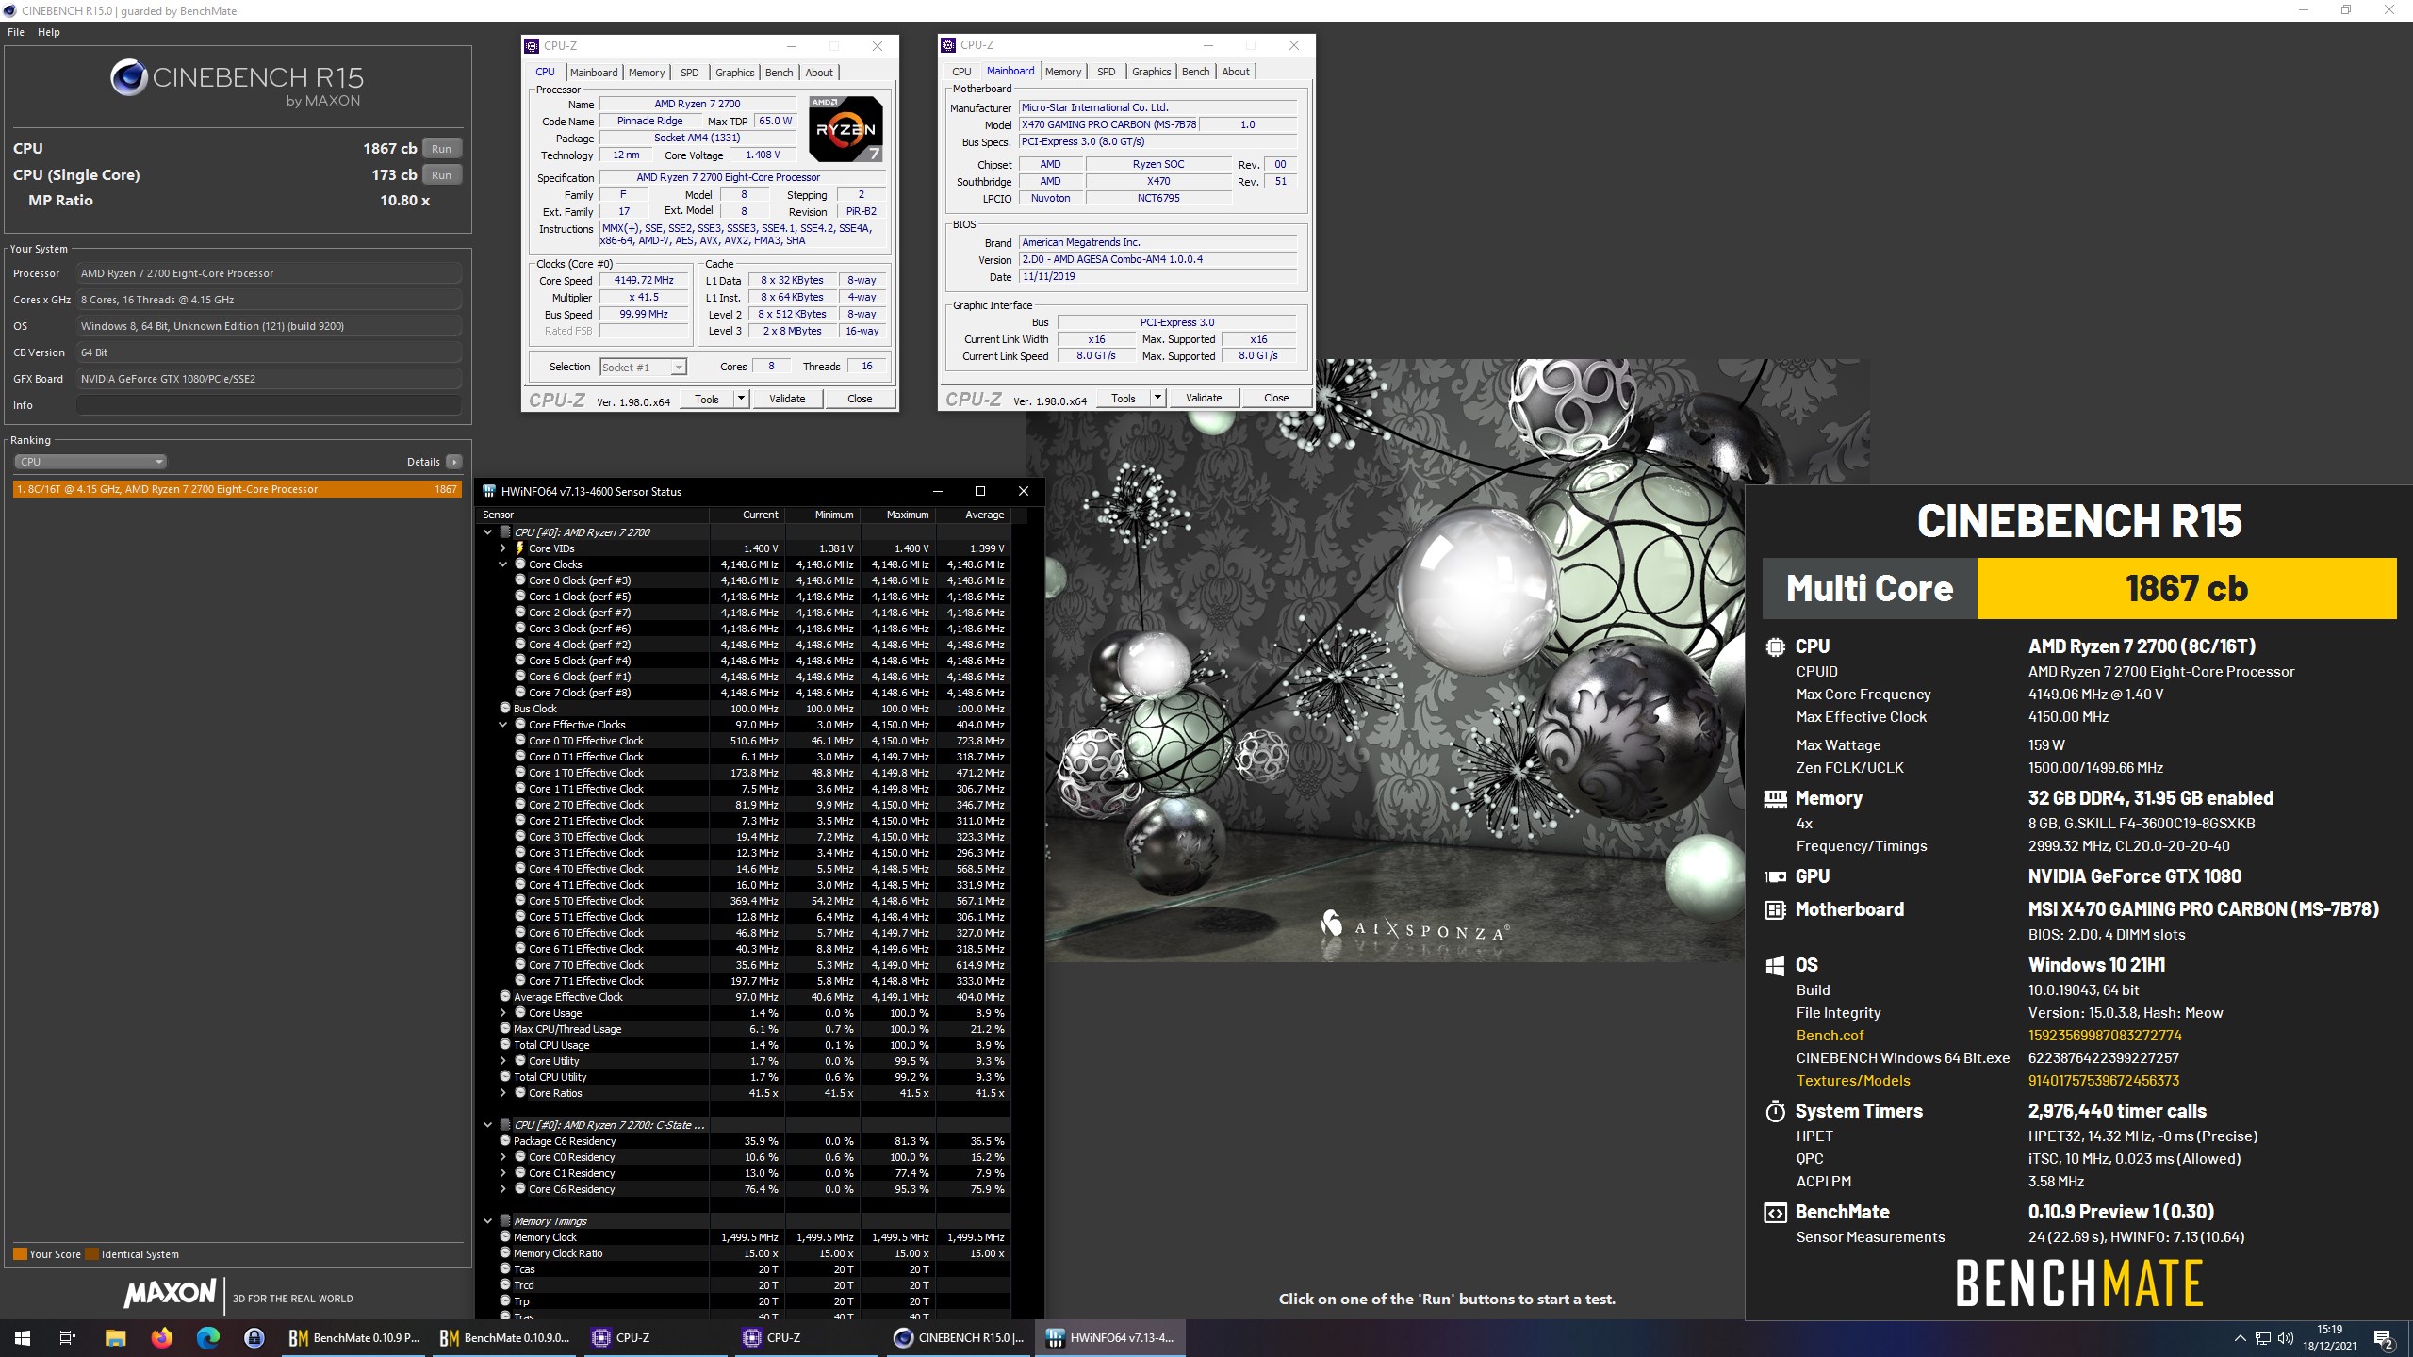Select the ranking entry for Ryzen 7 2700

click(x=237, y=489)
